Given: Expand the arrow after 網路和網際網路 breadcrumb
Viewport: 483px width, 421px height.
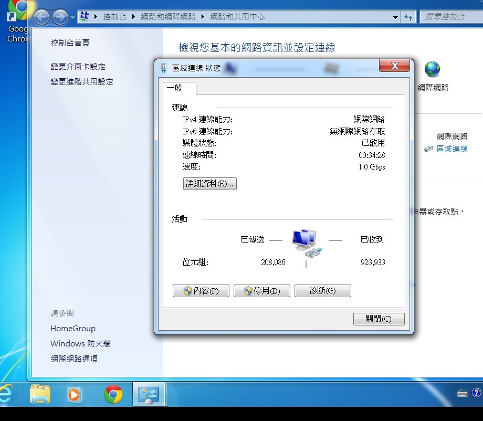Looking at the screenshot, I should tap(203, 17).
